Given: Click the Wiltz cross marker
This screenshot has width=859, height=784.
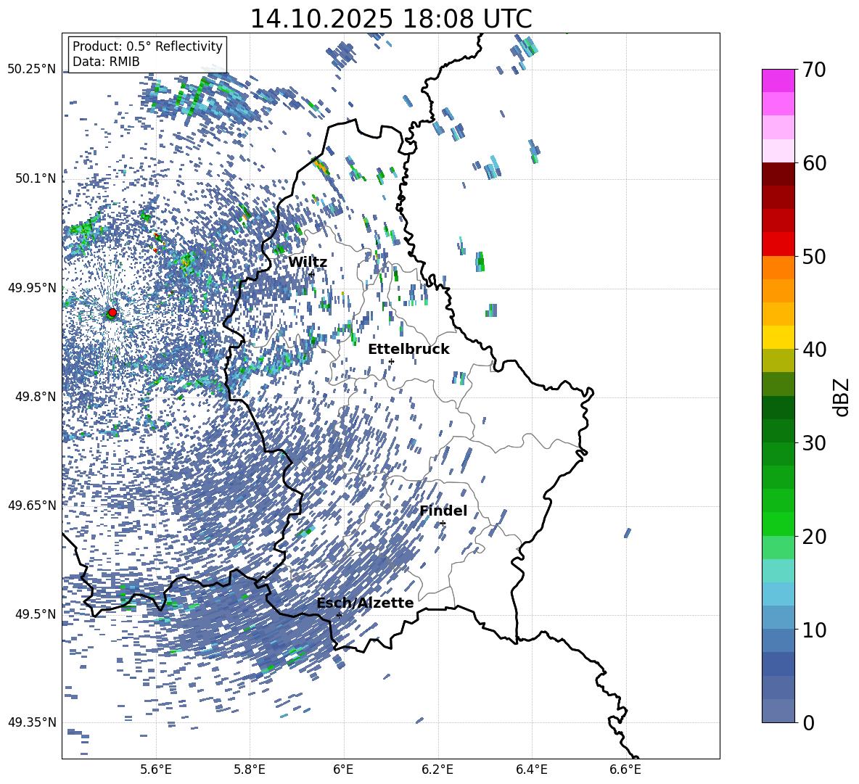Looking at the screenshot, I should tap(312, 273).
